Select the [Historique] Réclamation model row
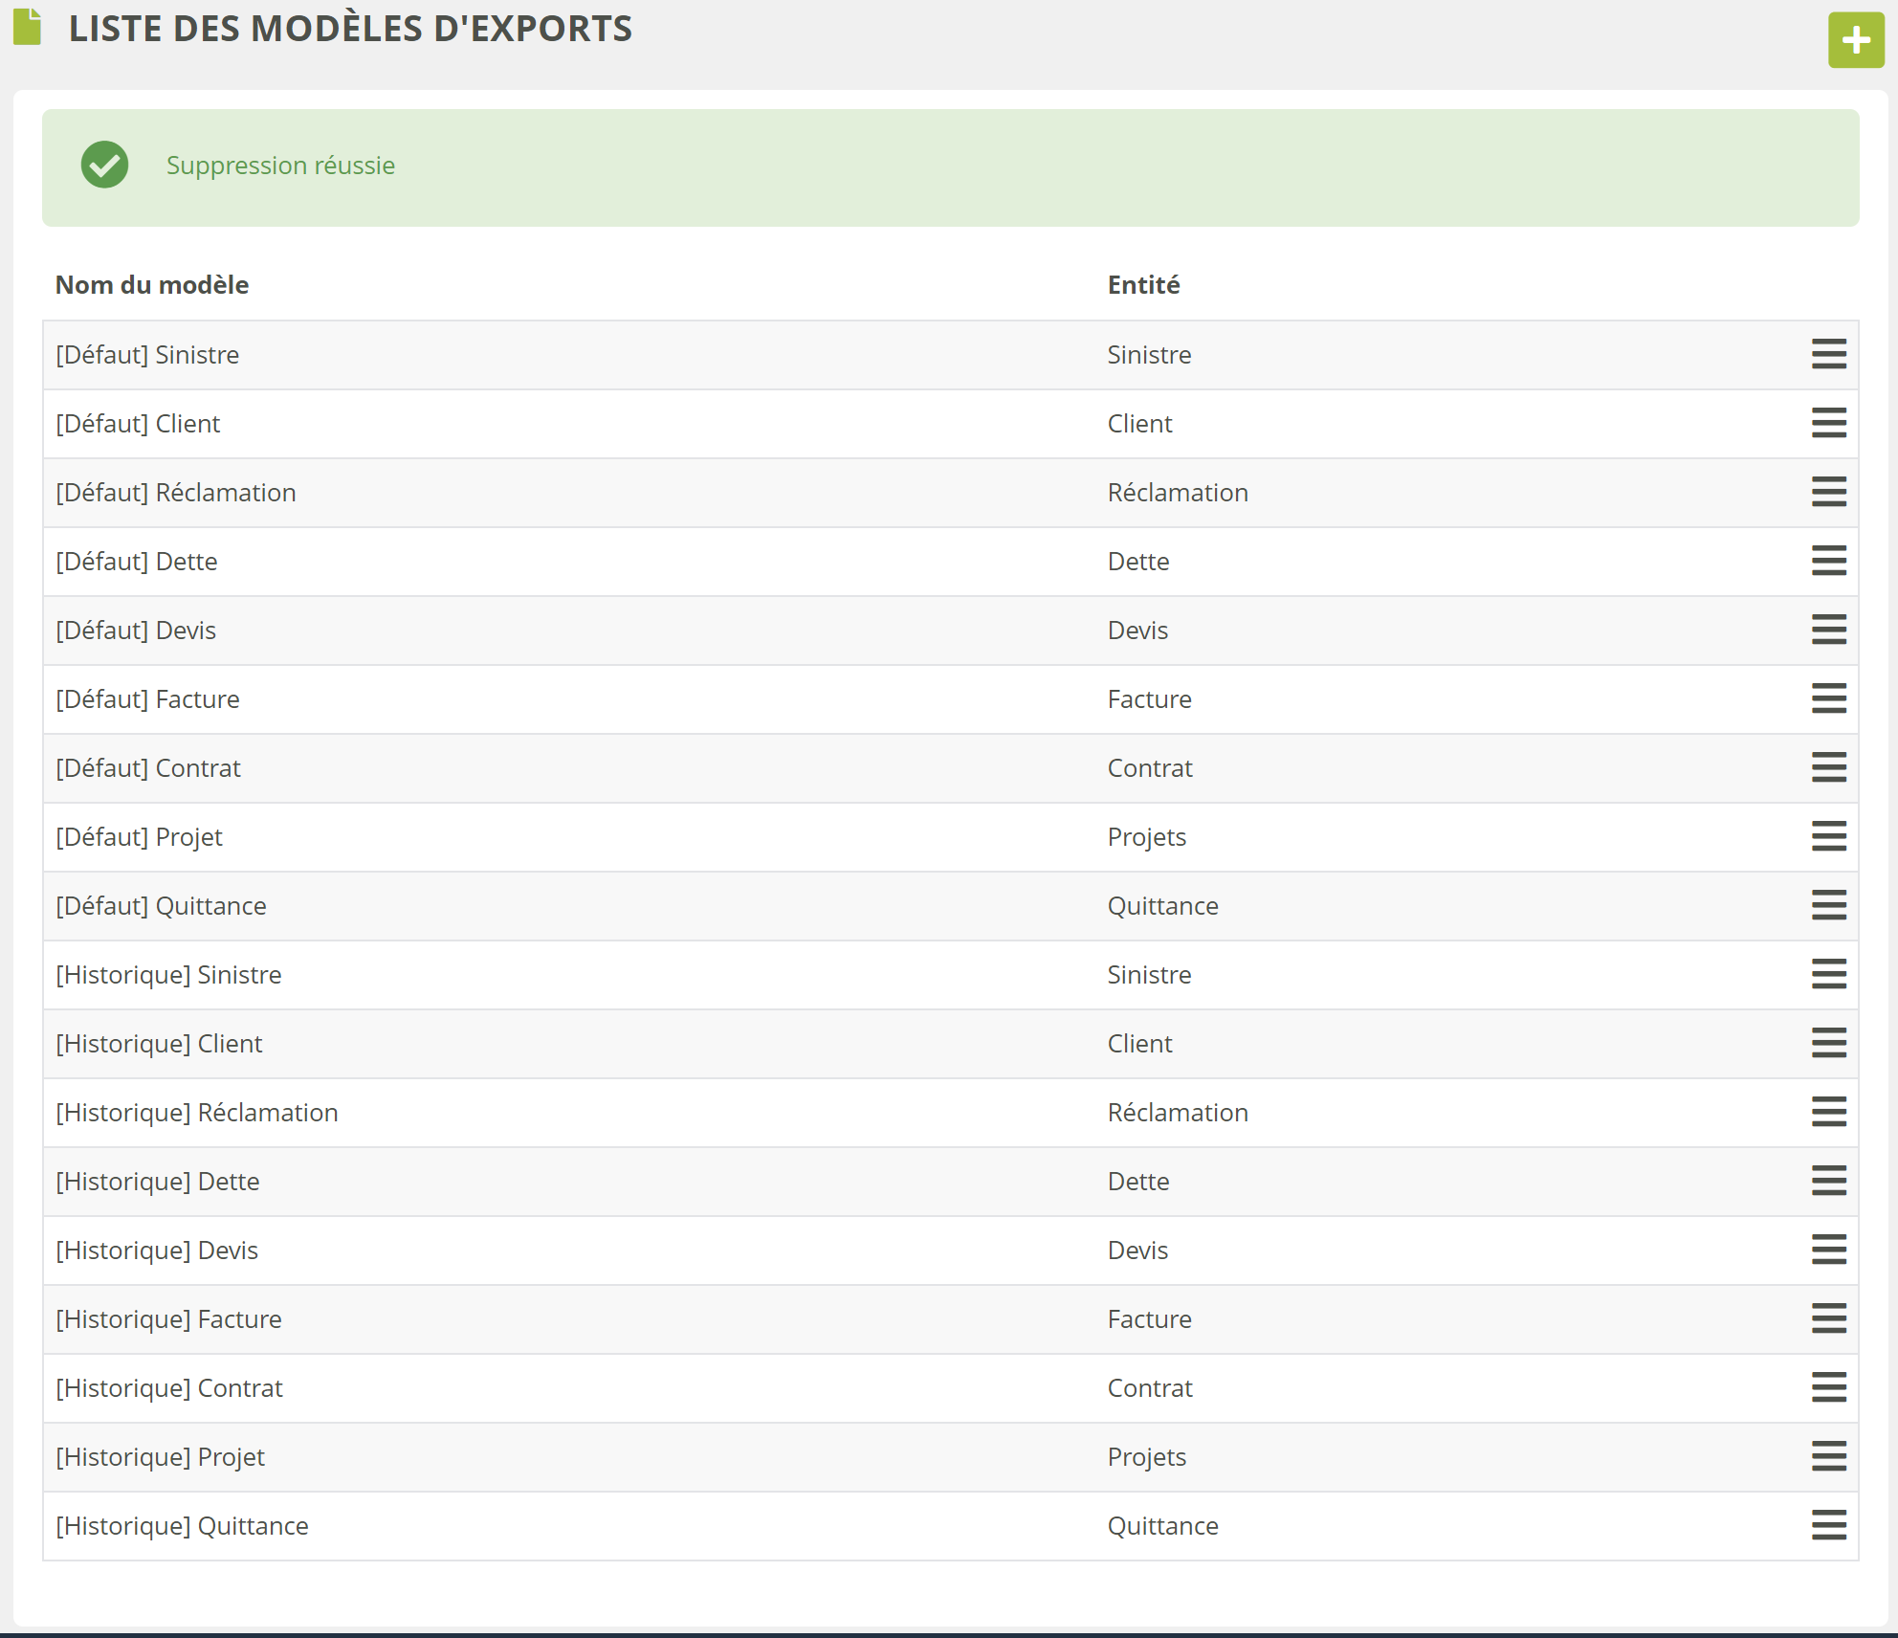 [197, 1113]
